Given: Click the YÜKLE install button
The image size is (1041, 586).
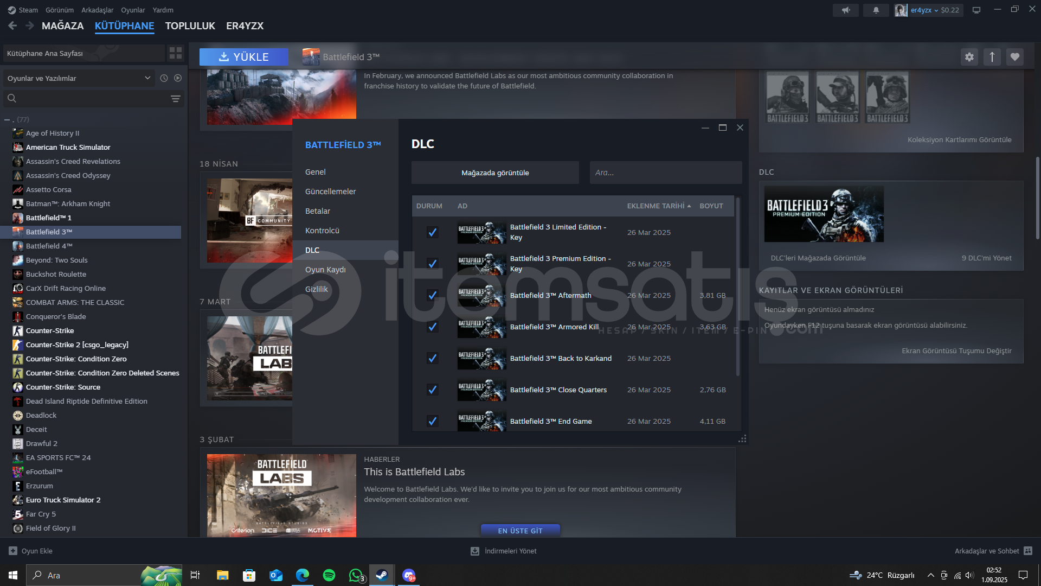Looking at the screenshot, I should [x=243, y=57].
